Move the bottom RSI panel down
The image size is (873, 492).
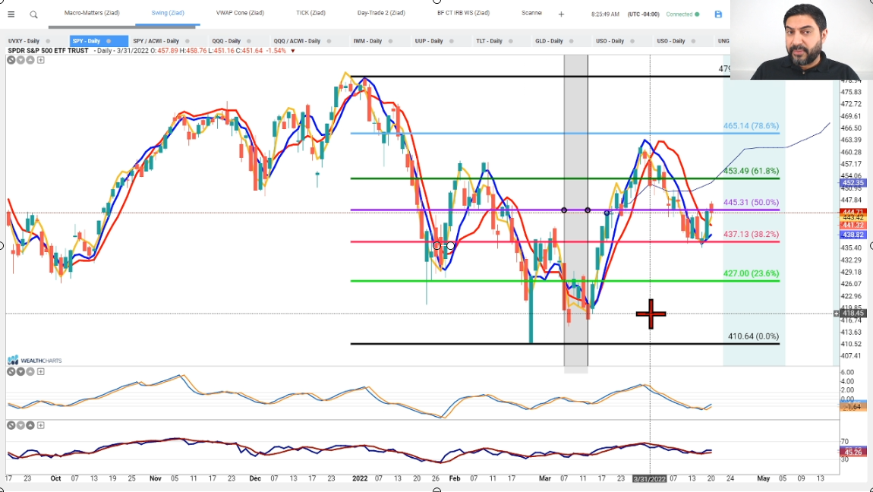(20, 425)
